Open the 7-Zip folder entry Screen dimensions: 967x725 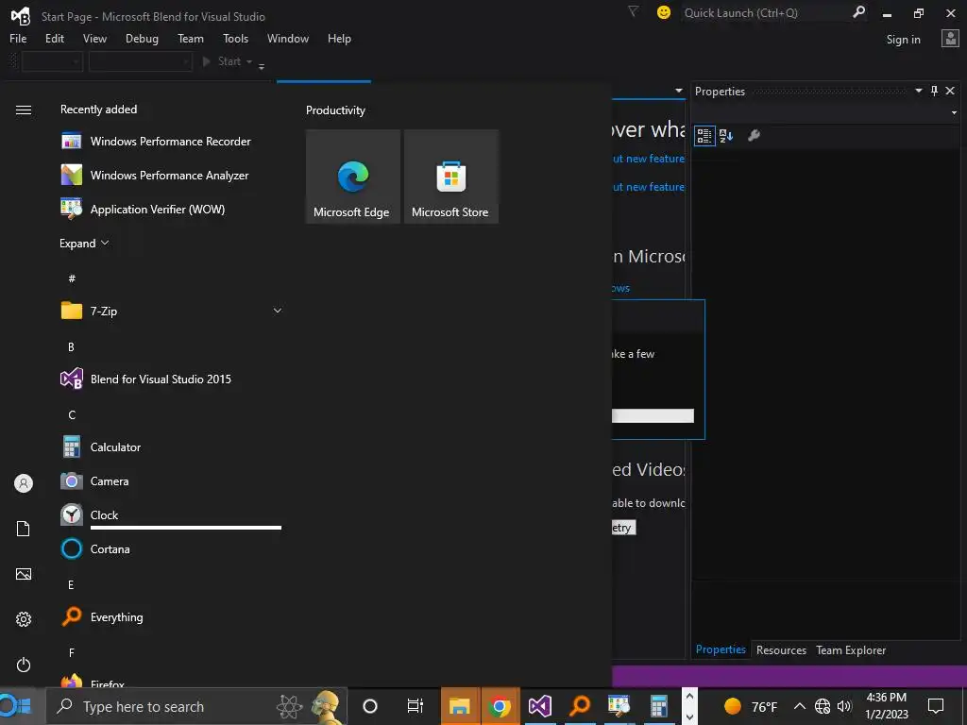(171, 311)
